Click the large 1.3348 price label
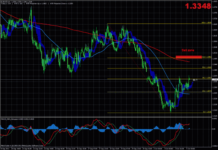The width and height of the screenshot is (218, 150). [198, 6]
